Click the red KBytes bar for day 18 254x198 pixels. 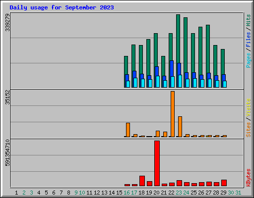click(142, 181)
